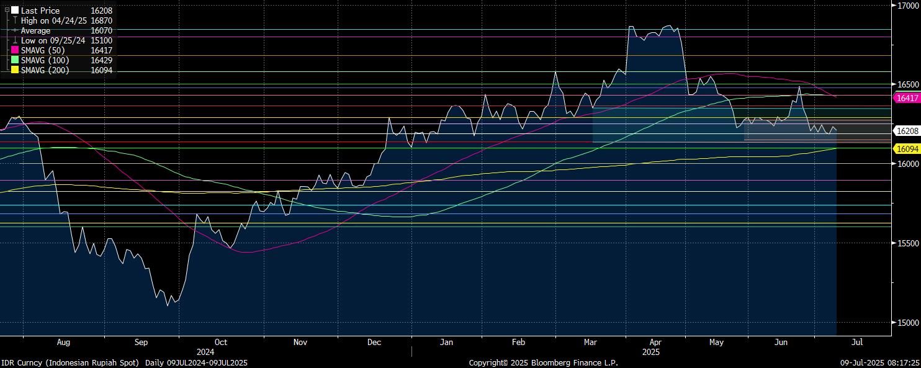The image size is (921, 368).
Task: Click the 2025 year label on axis
Action: [x=650, y=352]
